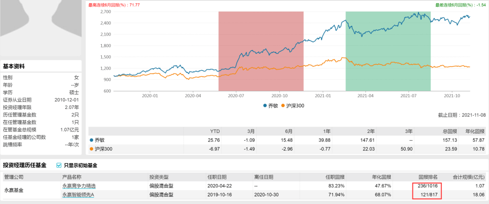Click the green highlighted worst 6-month region
The height and width of the screenshot is (204, 489).
point(388,51)
